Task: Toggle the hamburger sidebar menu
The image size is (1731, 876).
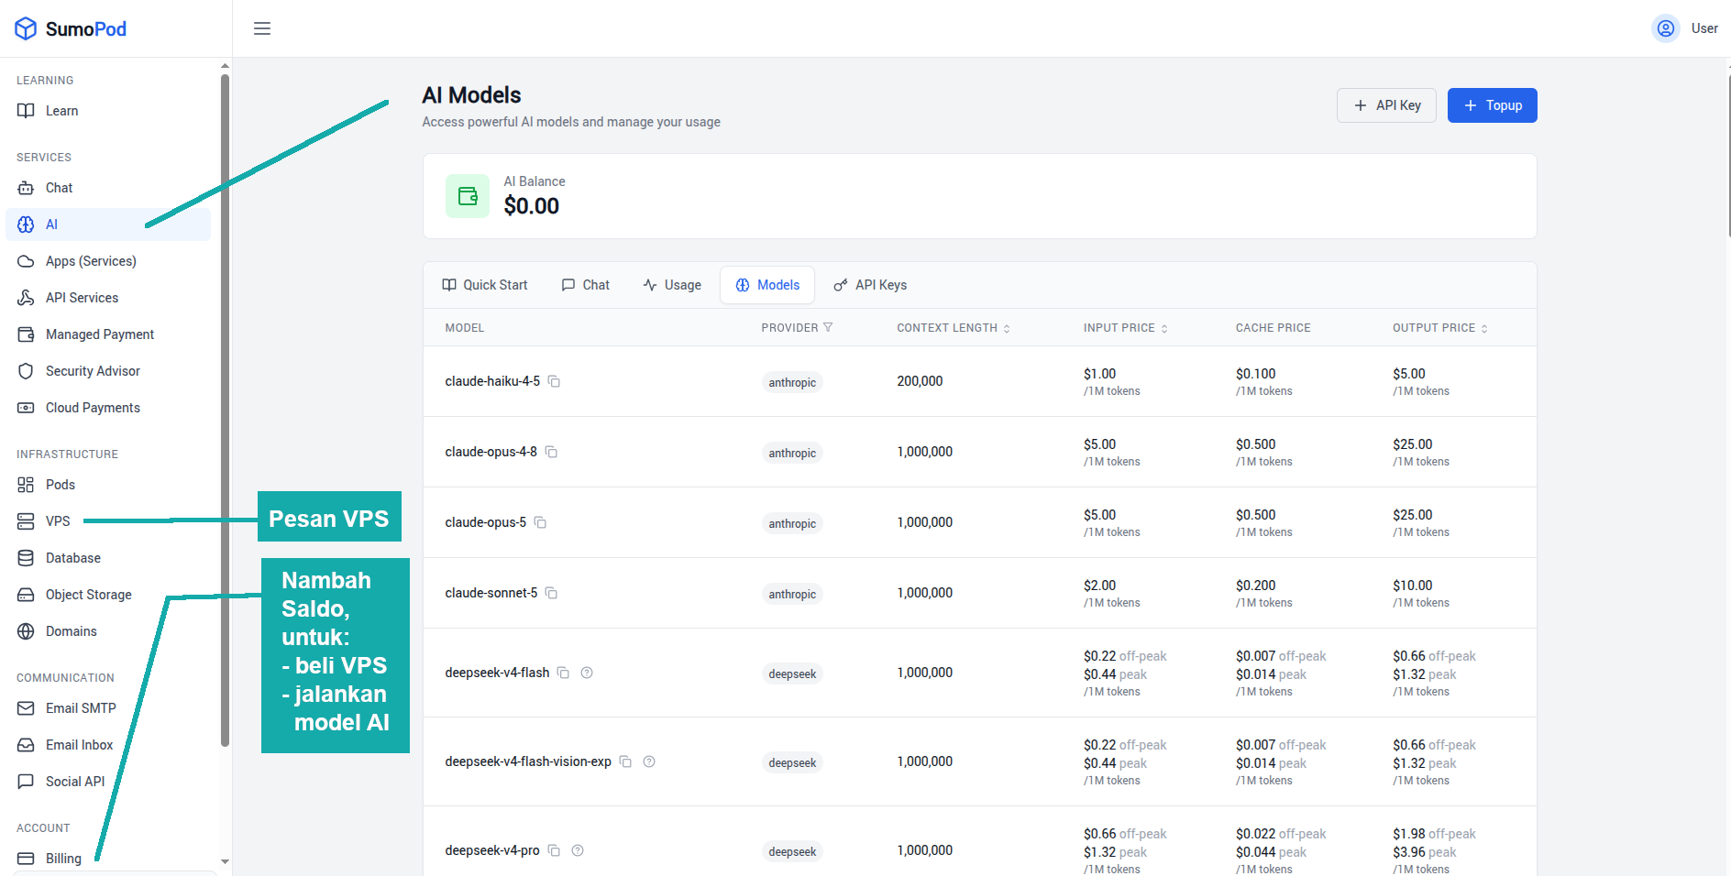Action: coord(262,28)
